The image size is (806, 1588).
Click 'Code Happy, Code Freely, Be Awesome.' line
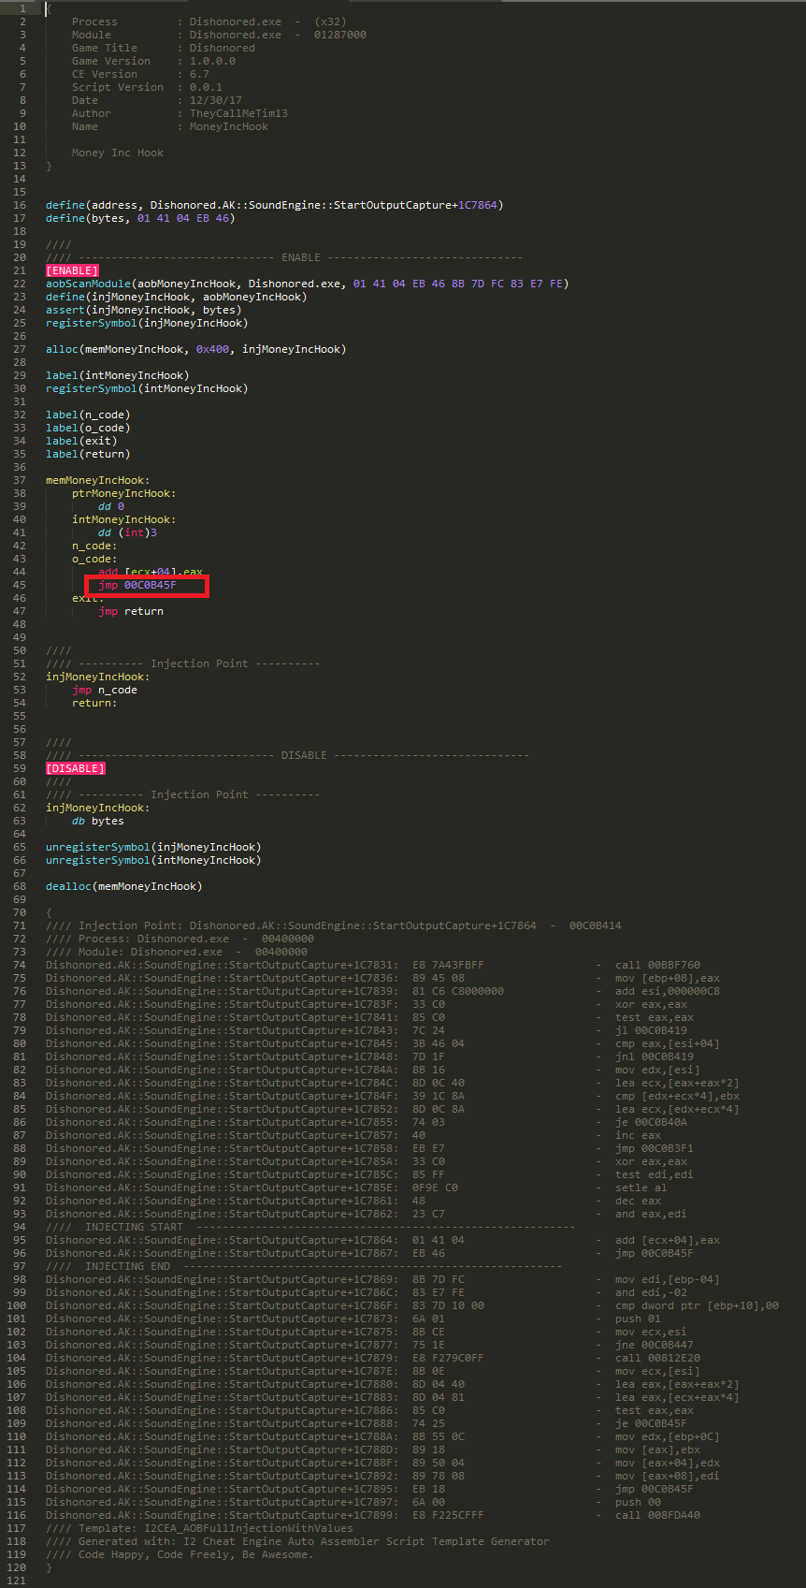(180, 1554)
